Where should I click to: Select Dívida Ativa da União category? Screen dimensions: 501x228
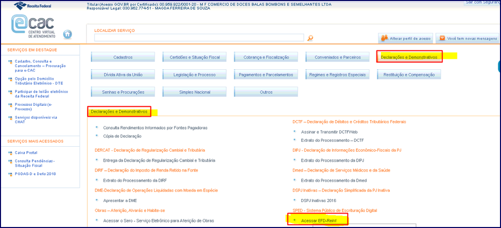pyautogui.click(x=122, y=75)
